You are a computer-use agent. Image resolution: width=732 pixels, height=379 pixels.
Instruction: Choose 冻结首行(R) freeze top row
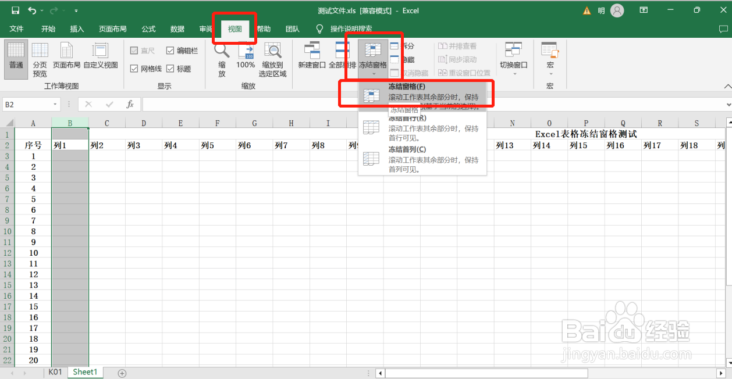pos(422,127)
